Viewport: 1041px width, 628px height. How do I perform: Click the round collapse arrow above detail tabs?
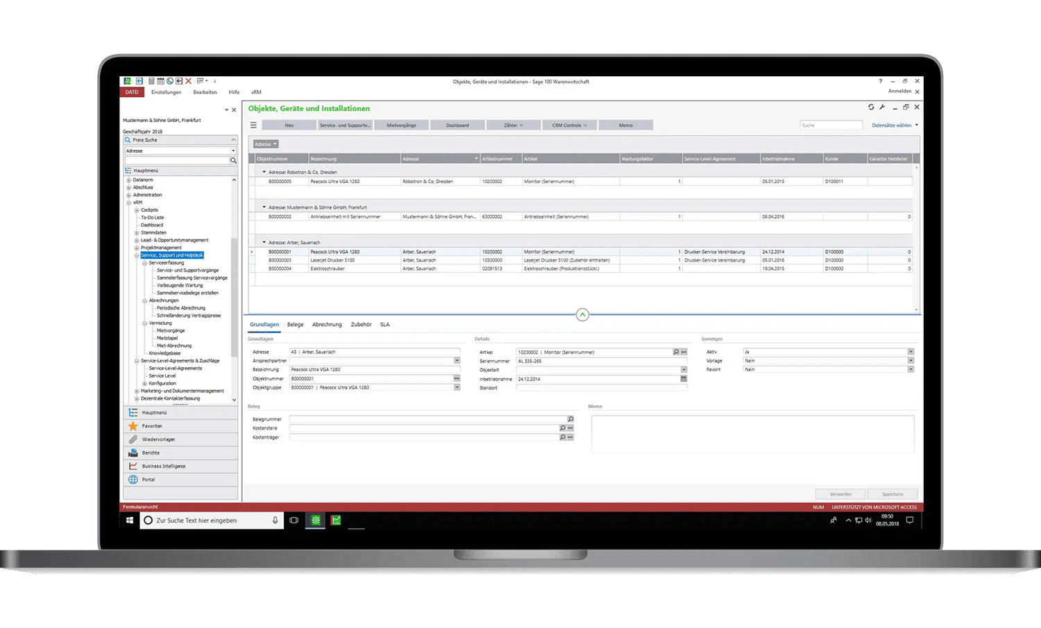click(x=582, y=315)
